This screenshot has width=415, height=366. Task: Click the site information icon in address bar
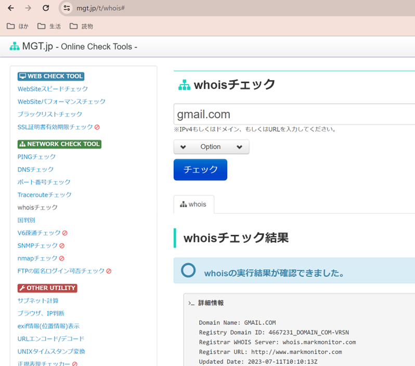pos(66,8)
